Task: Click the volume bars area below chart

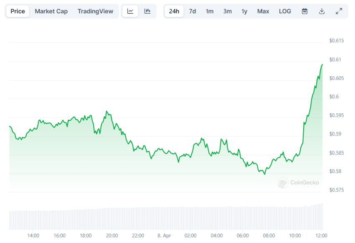Action: pos(166,217)
